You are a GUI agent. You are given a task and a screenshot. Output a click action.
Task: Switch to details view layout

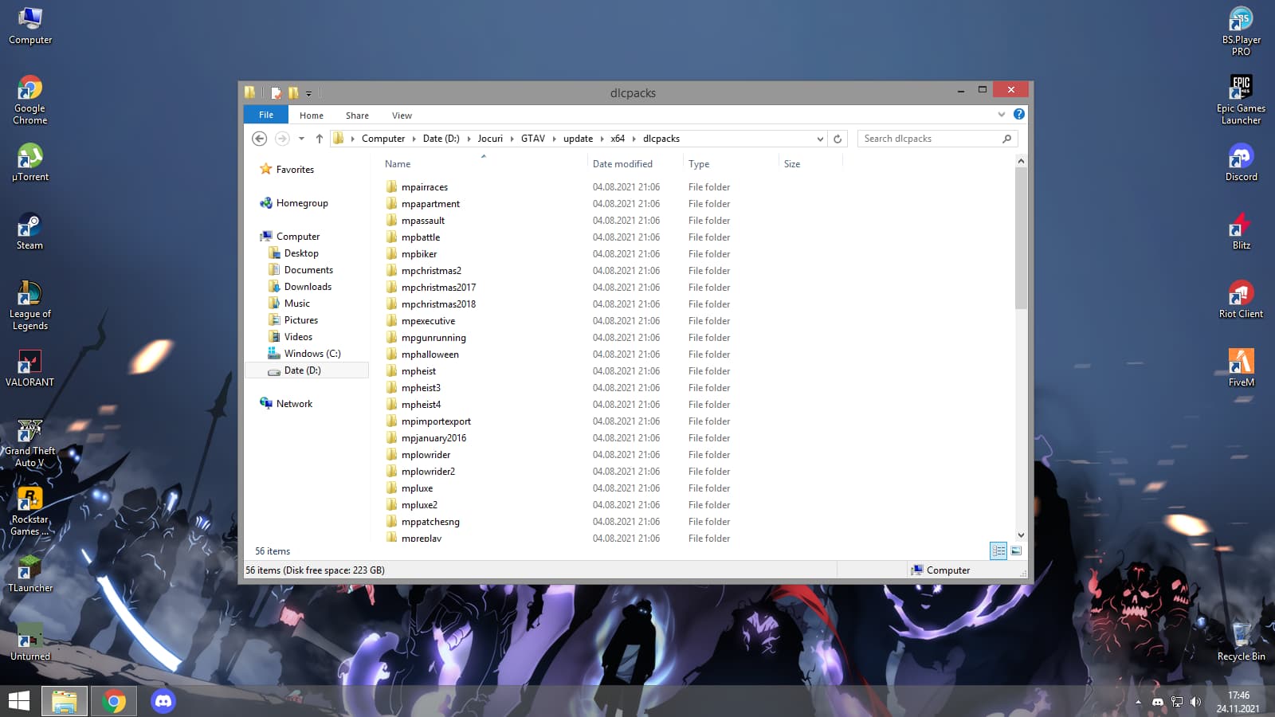pos(998,550)
